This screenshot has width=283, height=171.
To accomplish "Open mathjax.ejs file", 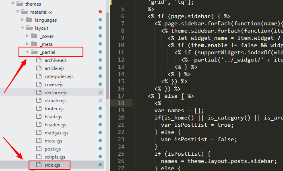I will [x=56, y=133].
